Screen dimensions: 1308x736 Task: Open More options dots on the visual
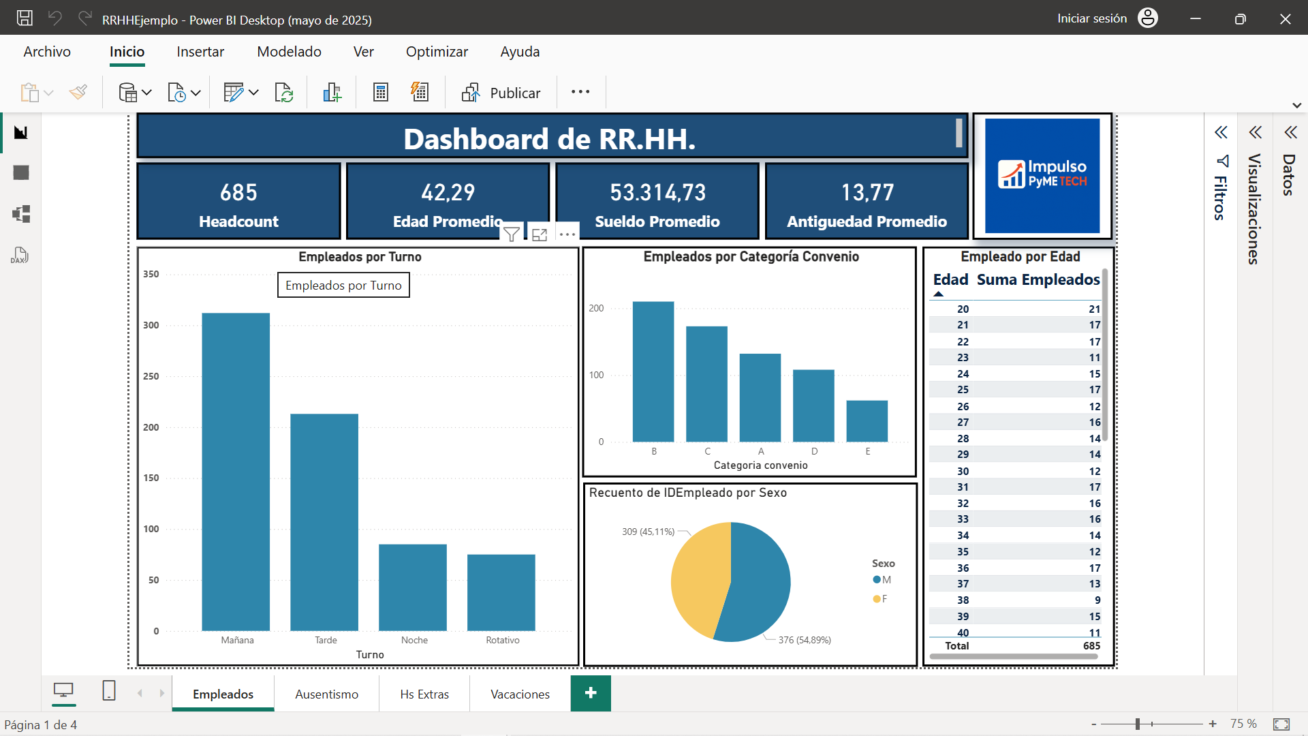[567, 234]
